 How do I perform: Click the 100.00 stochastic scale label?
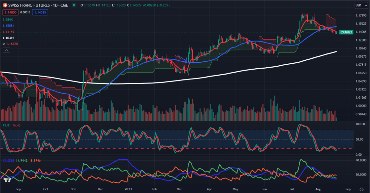click(x=360, y=124)
